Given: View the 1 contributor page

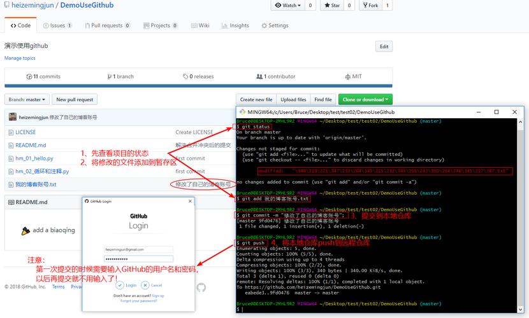Looking at the screenshot, I should [x=276, y=76].
